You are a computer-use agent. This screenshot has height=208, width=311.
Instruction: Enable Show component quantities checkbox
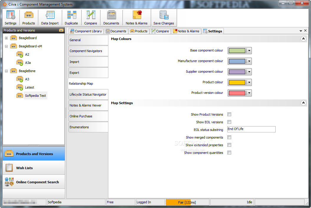coord(229,152)
